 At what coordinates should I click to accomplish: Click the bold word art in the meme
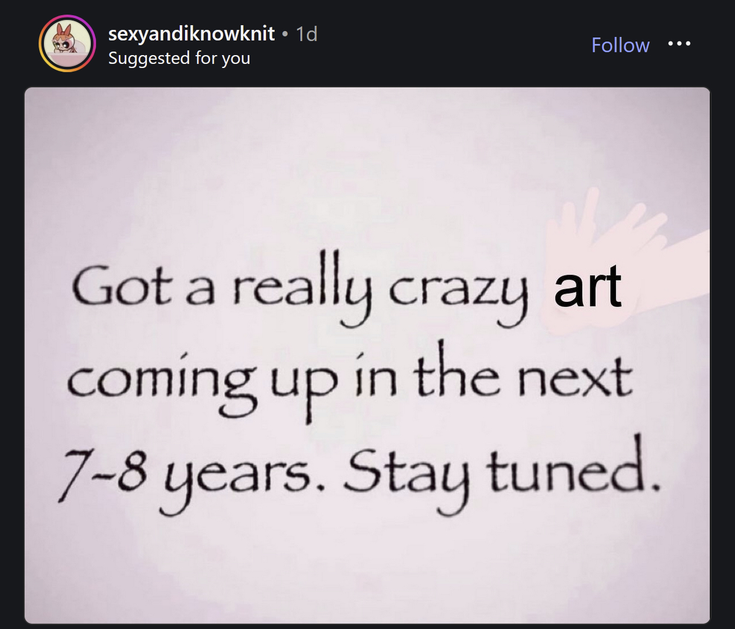click(x=587, y=287)
